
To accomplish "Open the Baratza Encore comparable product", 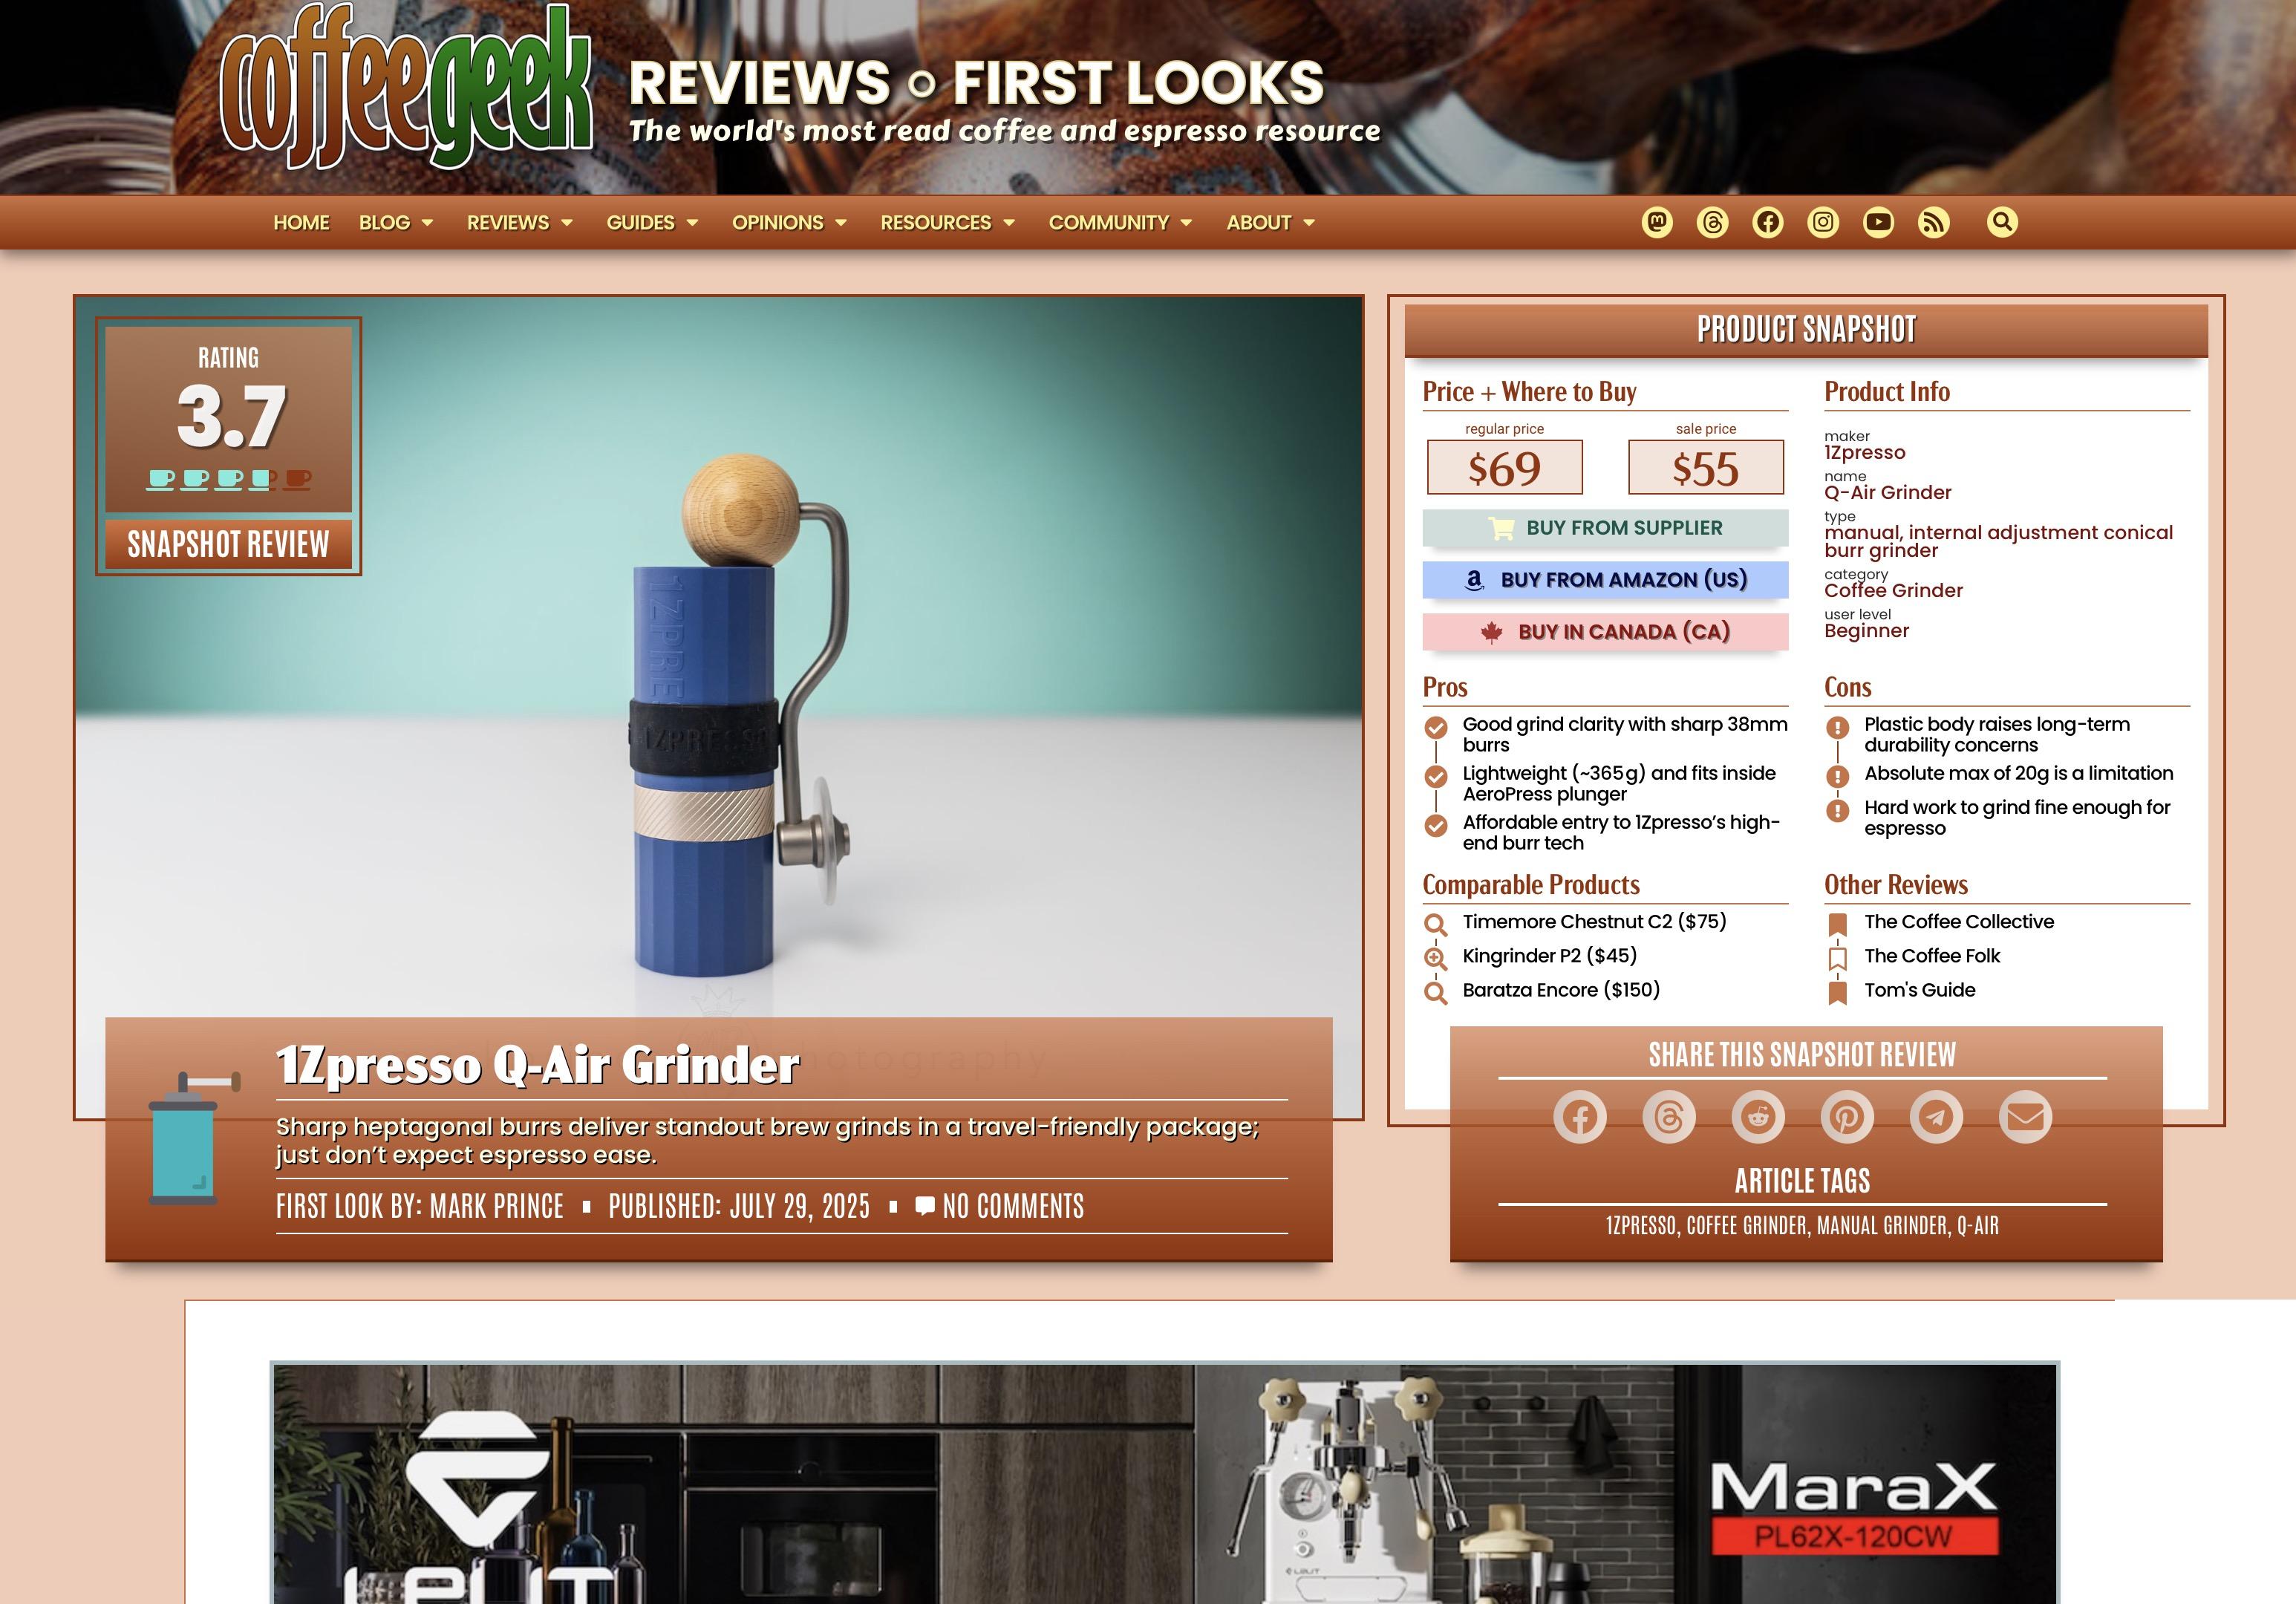I will coord(1561,990).
